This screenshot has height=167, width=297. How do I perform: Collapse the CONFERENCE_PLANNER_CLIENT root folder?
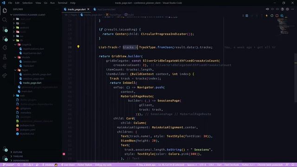(28, 15)
